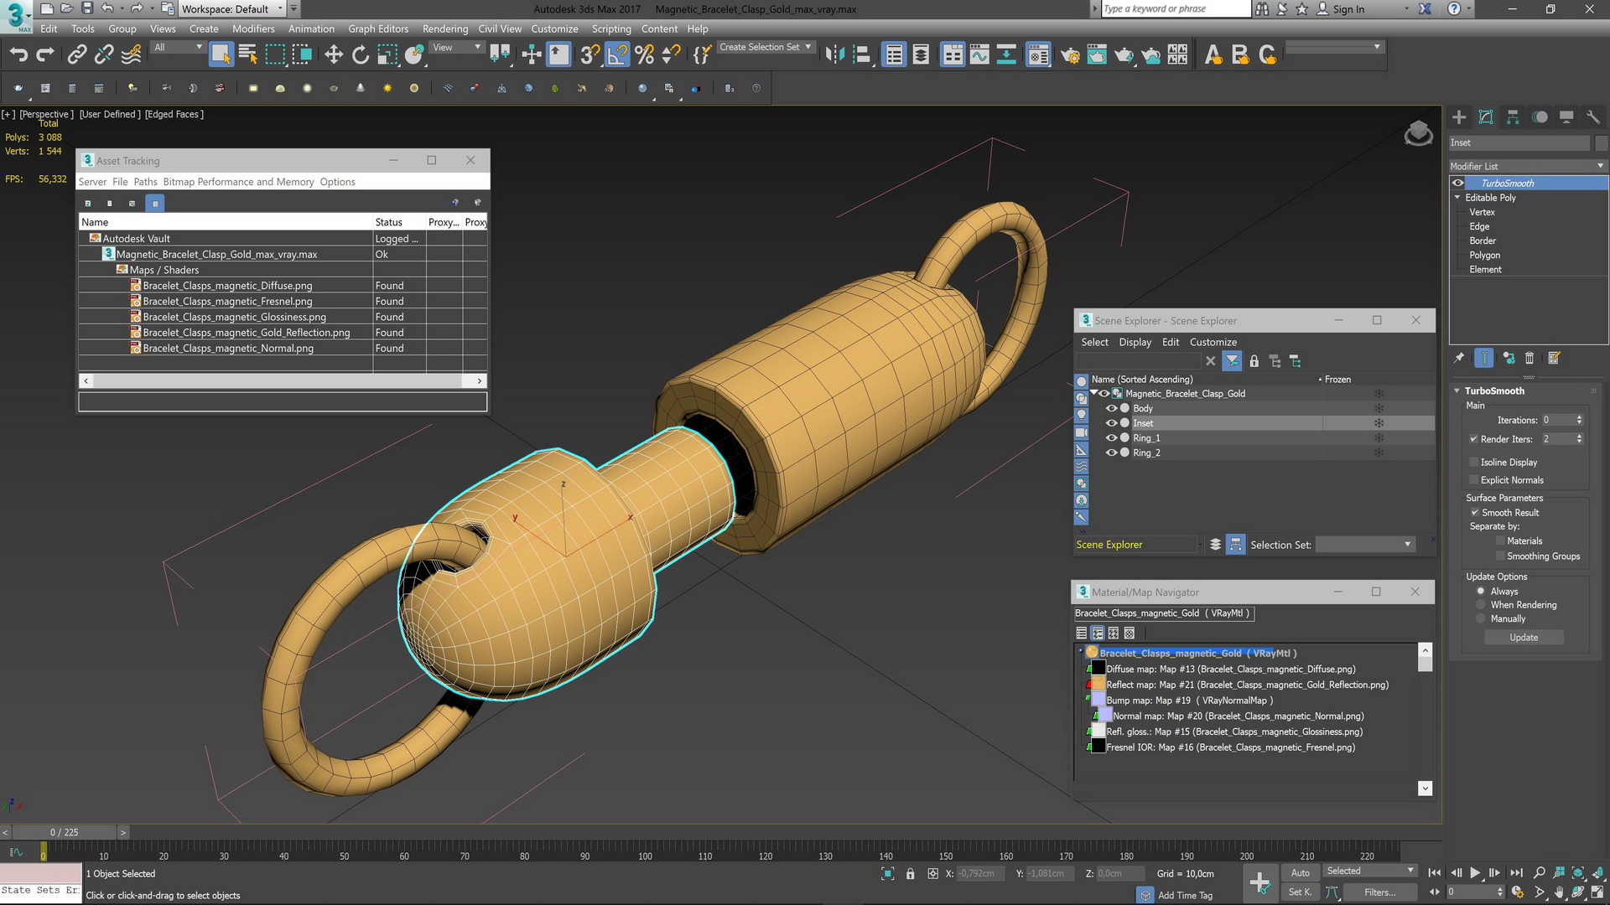The height and width of the screenshot is (905, 1610).
Task: Toggle the Render Iters checkbox
Action: tap(1474, 439)
